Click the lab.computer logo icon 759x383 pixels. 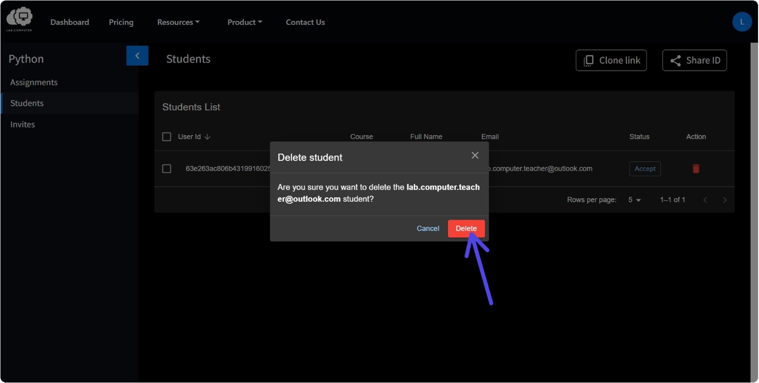19,19
